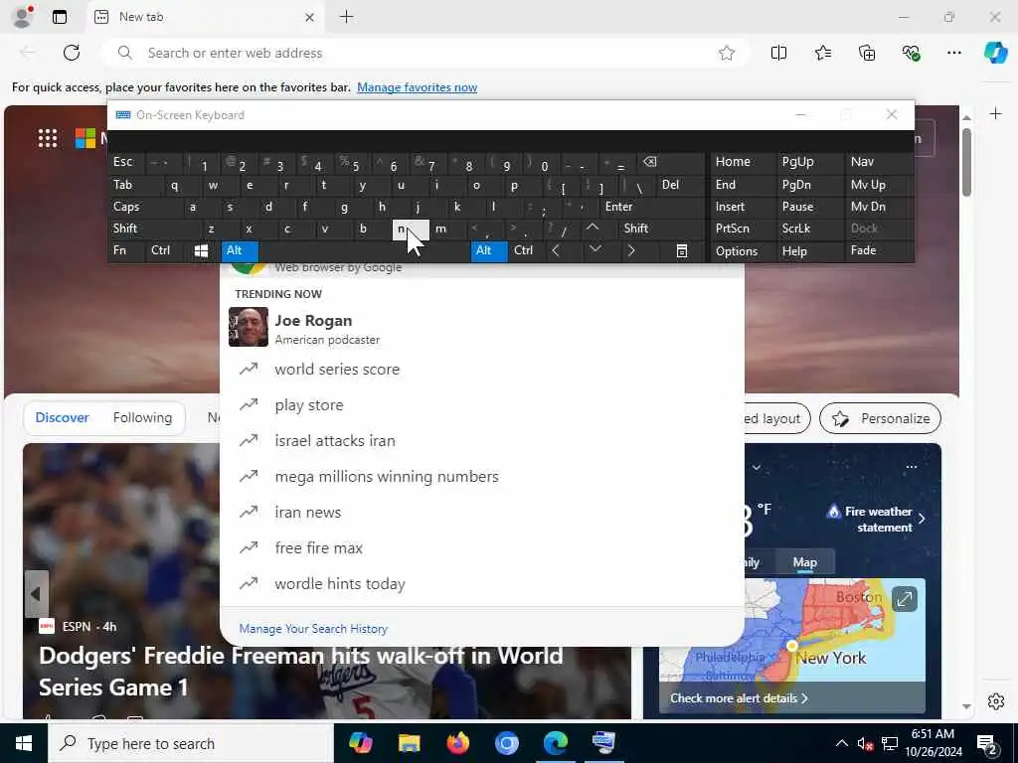The height and width of the screenshot is (763, 1018).
Task: Expand the weather map view
Action: [905, 599]
